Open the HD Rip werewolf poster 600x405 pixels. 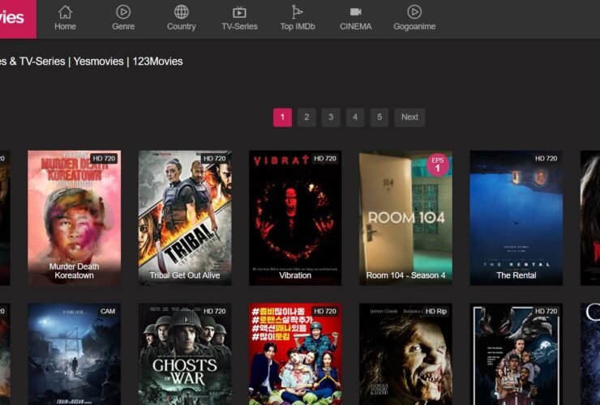pyautogui.click(x=405, y=354)
